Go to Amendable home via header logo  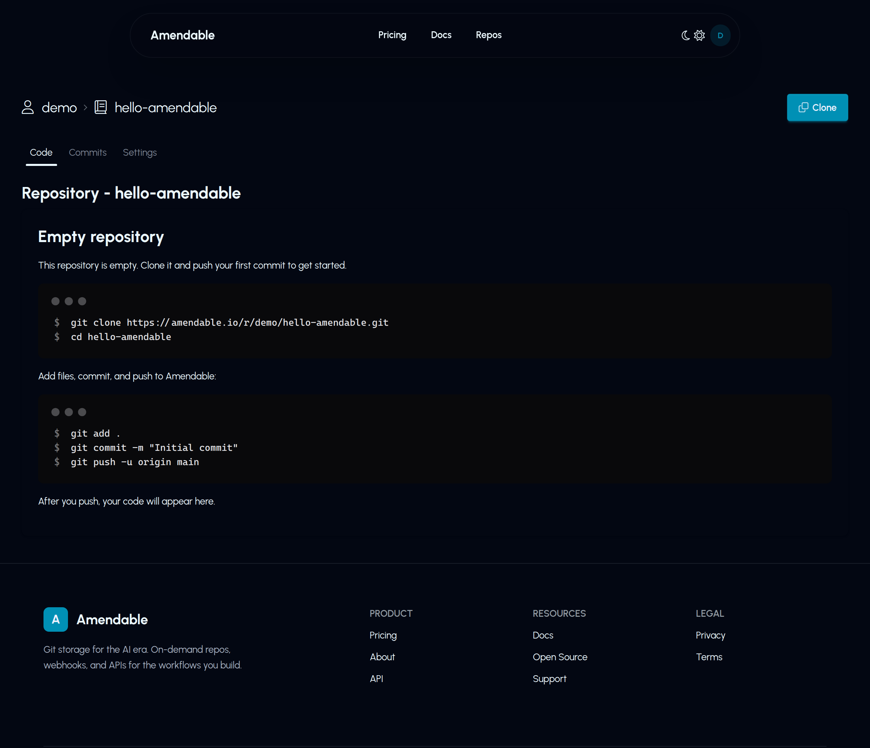pos(182,35)
